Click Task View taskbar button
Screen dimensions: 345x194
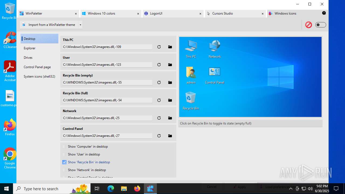pyautogui.click(x=97, y=189)
